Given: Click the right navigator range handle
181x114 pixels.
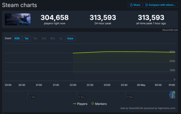Looking at the screenshot, I should coord(175,95).
